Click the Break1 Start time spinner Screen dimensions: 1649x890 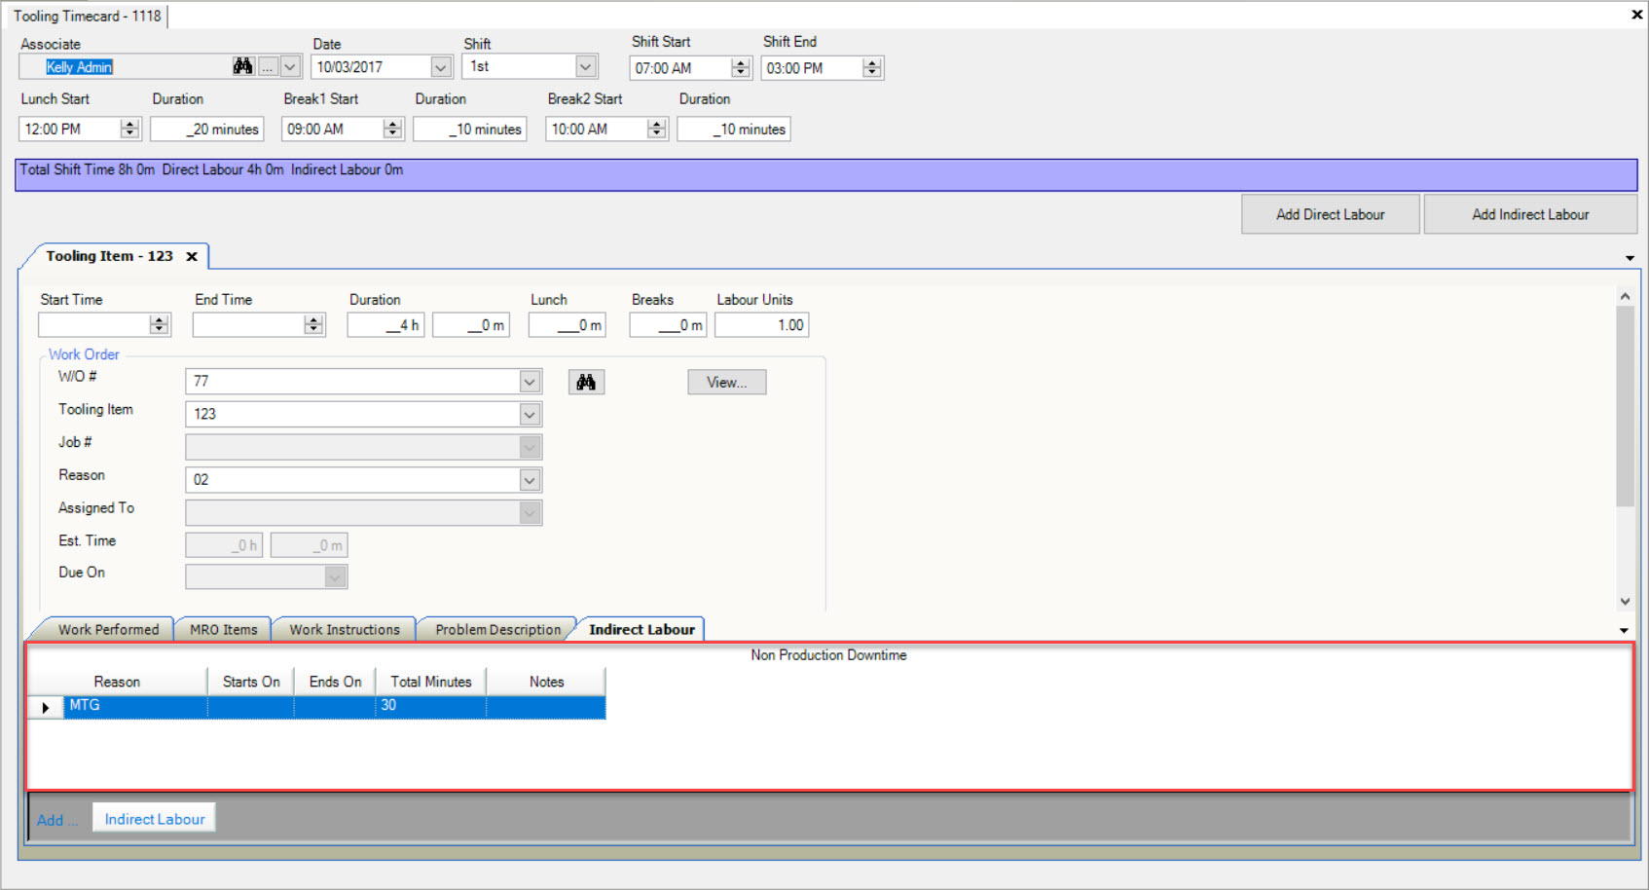[392, 129]
